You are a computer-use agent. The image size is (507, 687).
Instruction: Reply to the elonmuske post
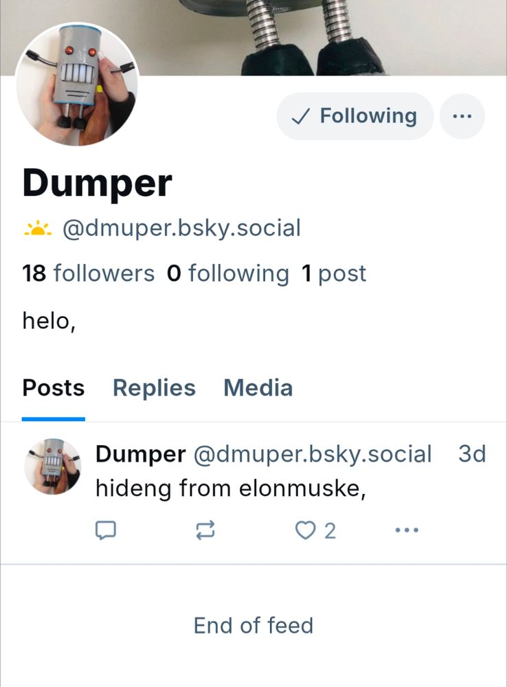click(x=104, y=530)
